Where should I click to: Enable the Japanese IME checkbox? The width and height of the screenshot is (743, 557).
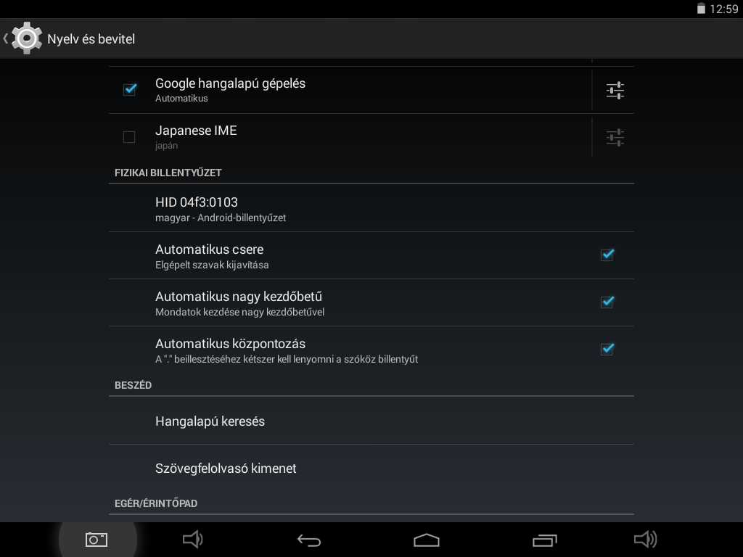[x=129, y=137]
